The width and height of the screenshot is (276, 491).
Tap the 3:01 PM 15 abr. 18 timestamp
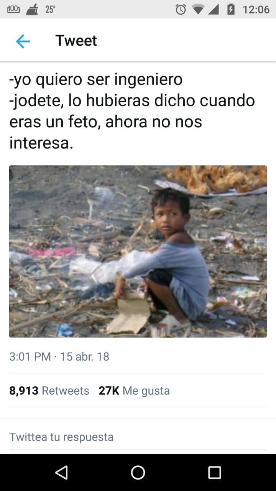coord(59,357)
